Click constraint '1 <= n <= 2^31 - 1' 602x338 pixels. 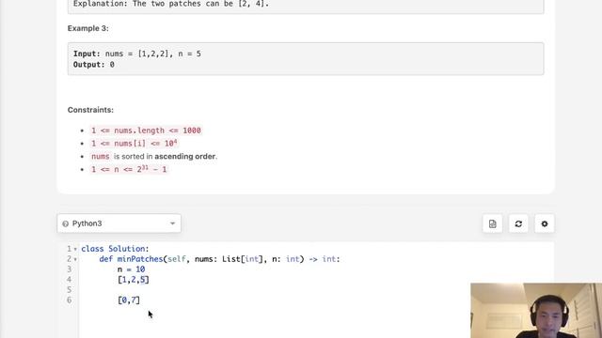click(129, 169)
